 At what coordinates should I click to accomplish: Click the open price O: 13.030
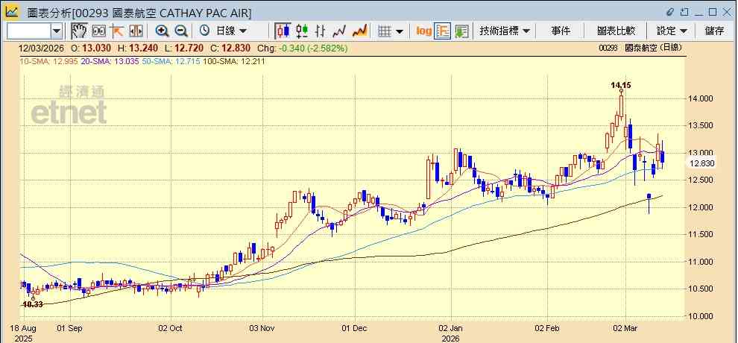pyautogui.click(x=91, y=48)
